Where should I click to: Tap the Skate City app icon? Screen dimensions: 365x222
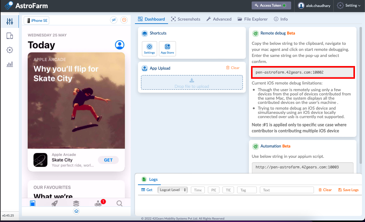tap(40, 160)
